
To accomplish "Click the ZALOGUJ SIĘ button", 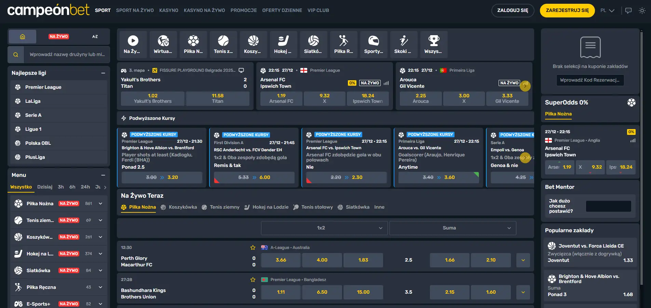I will (x=512, y=11).
